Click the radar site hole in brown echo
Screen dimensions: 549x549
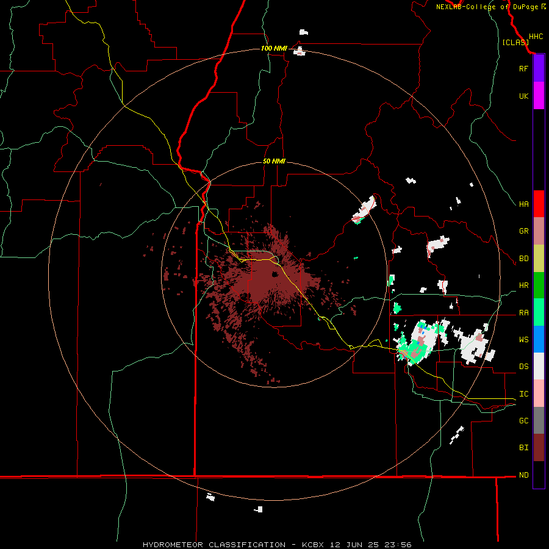(274, 274)
